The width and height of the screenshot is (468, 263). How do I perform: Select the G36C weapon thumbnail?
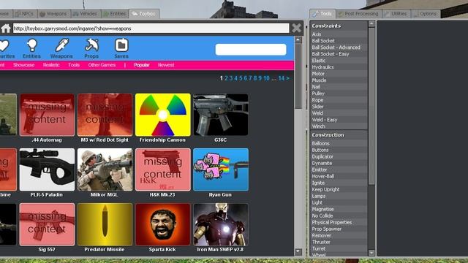[x=221, y=115]
